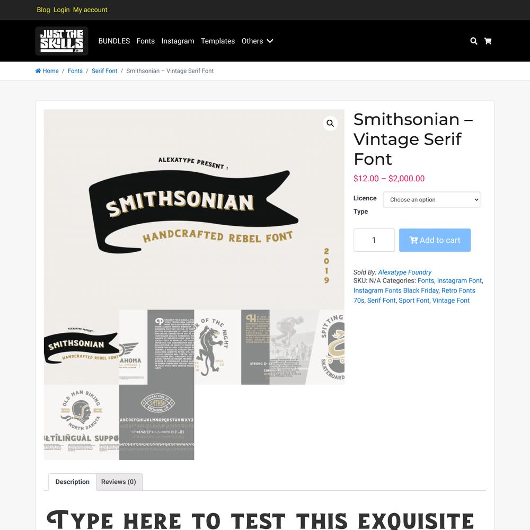Image resolution: width=530 pixels, height=530 pixels.
Task: Select the panther Night thumbnail
Action: tap(218, 347)
